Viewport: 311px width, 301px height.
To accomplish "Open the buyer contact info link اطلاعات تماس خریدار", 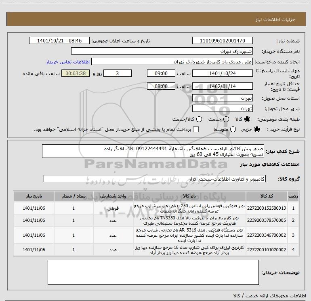I will click(68, 62).
